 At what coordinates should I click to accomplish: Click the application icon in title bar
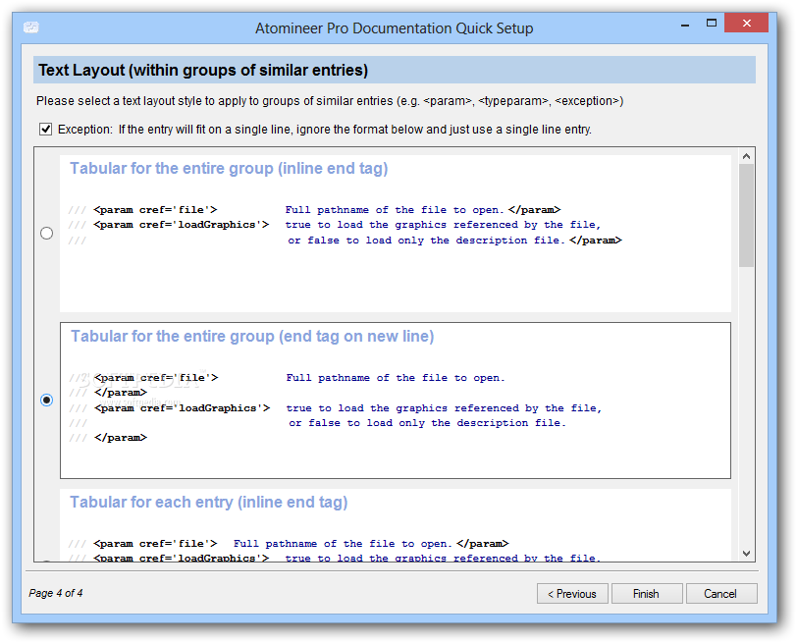click(x=31, y=27)
